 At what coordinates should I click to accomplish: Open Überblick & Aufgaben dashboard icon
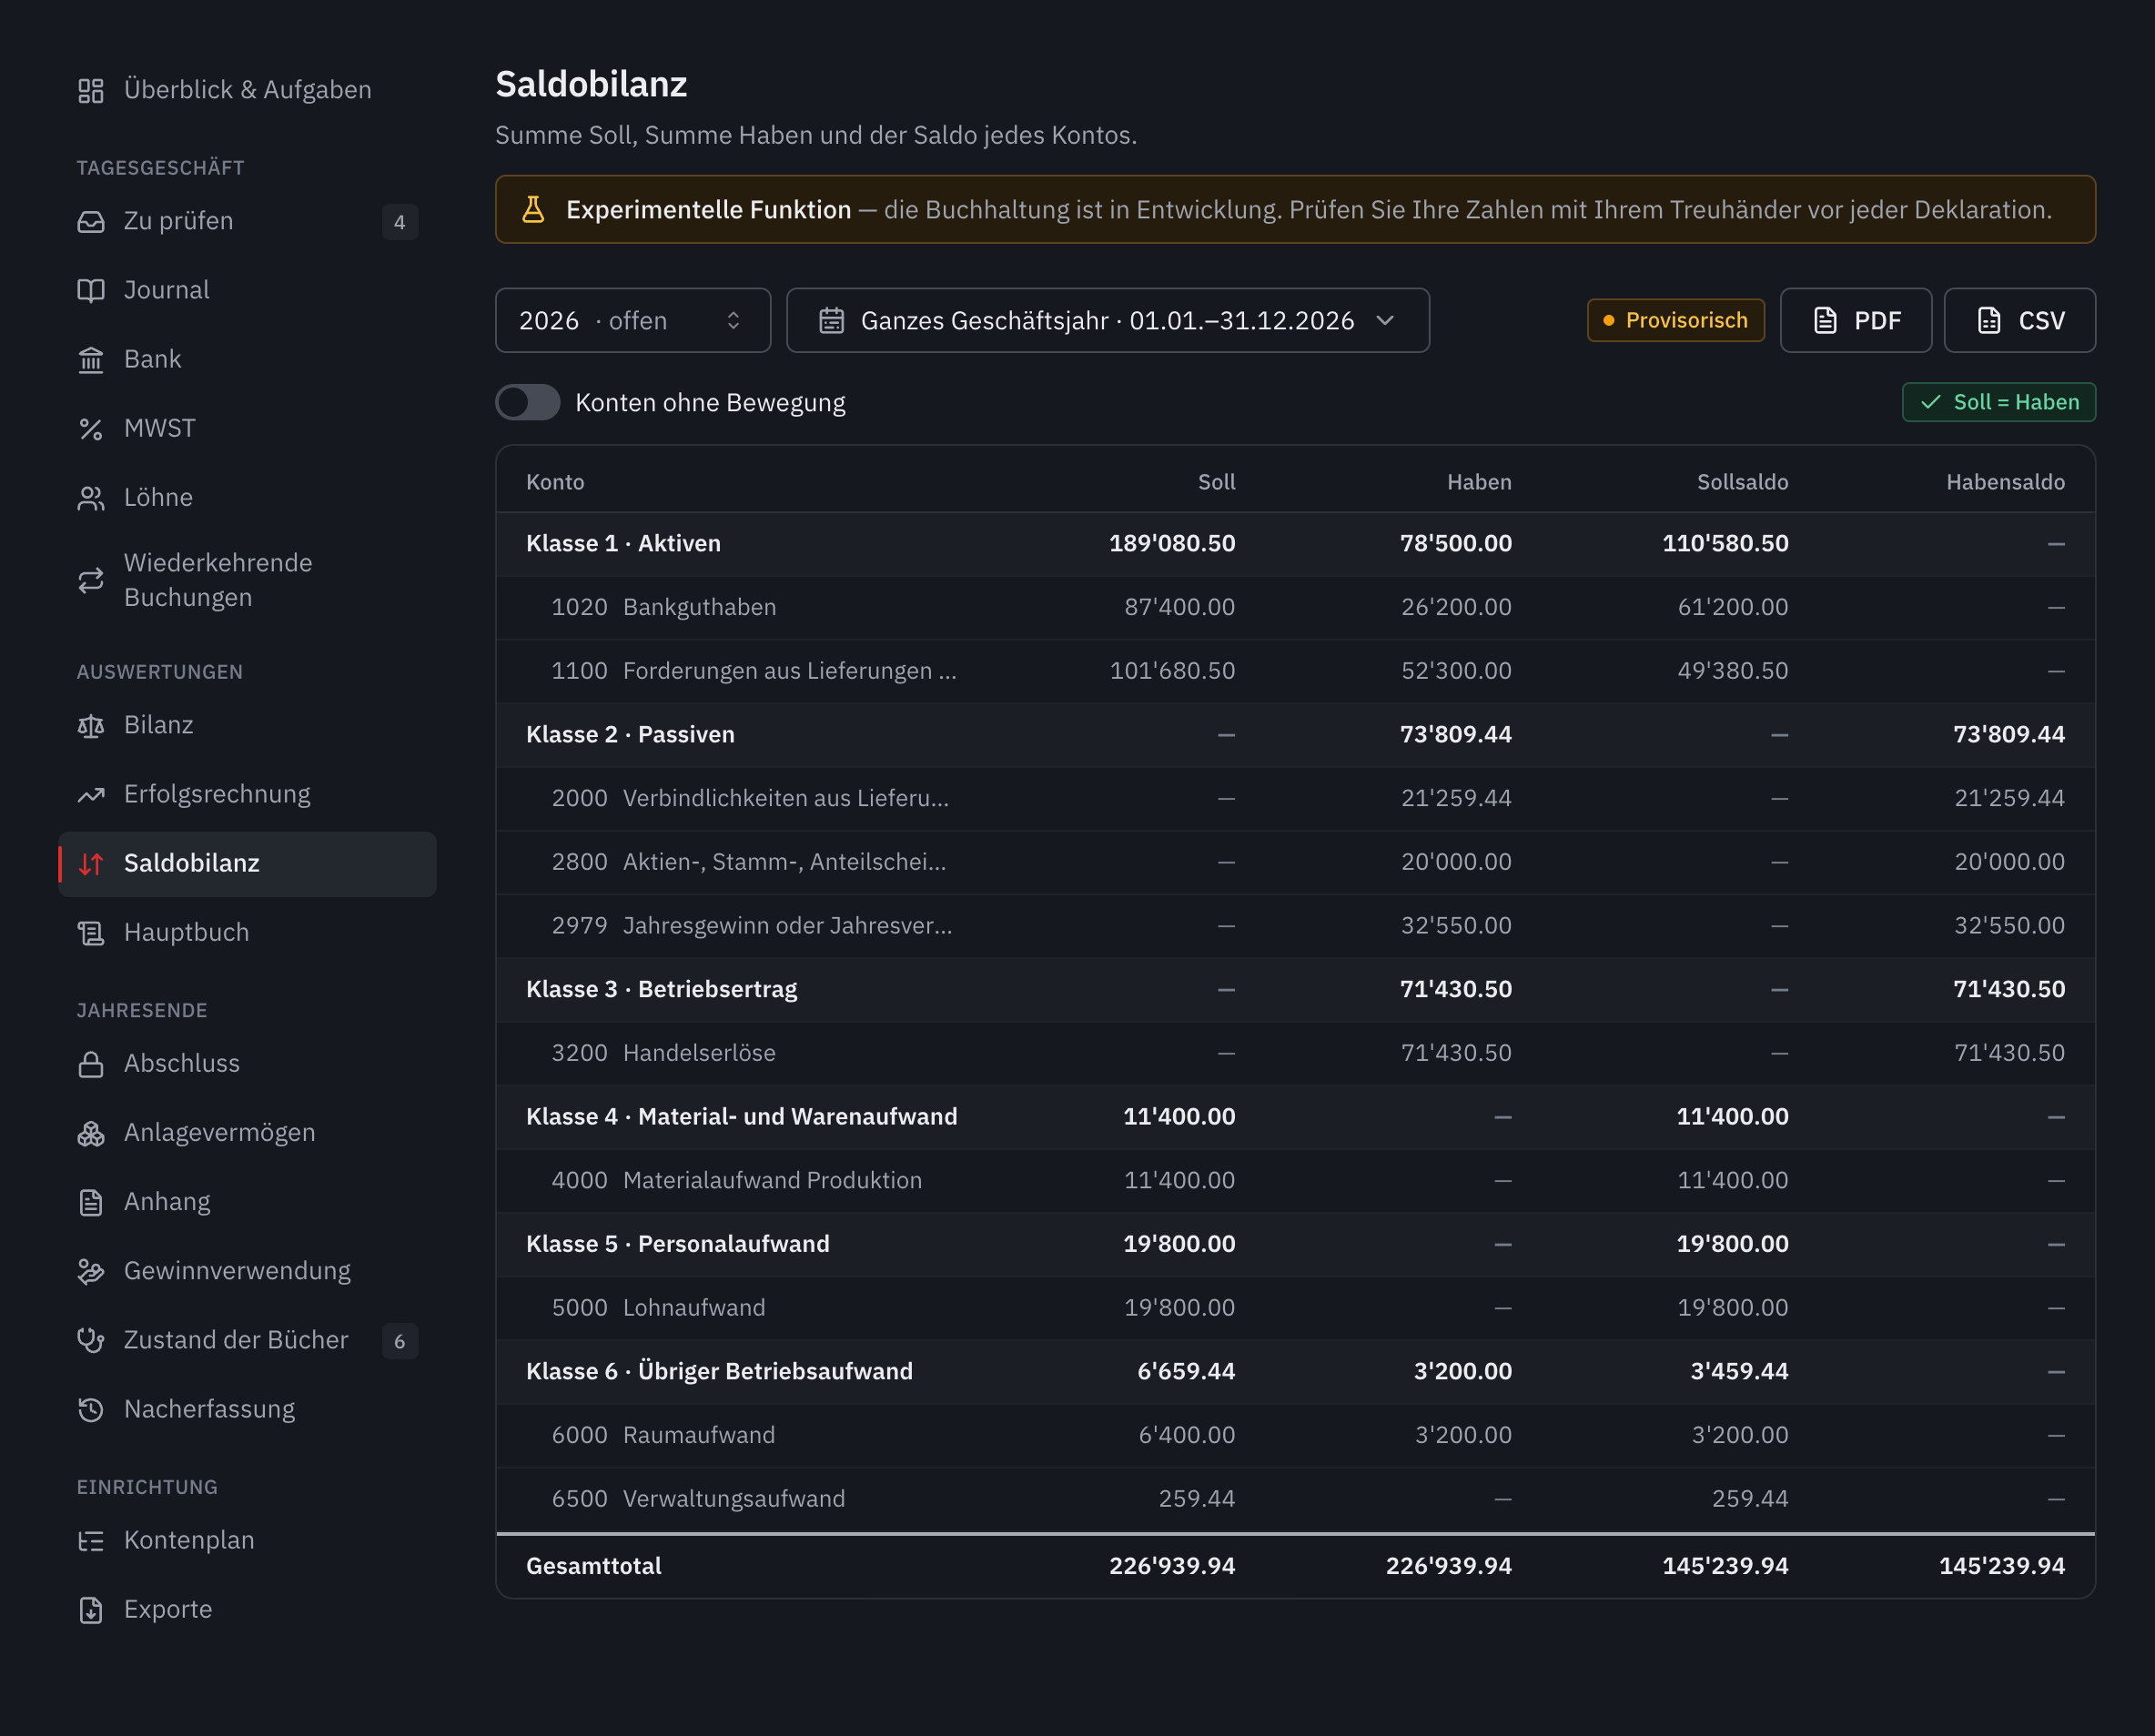tap(91, 91)
